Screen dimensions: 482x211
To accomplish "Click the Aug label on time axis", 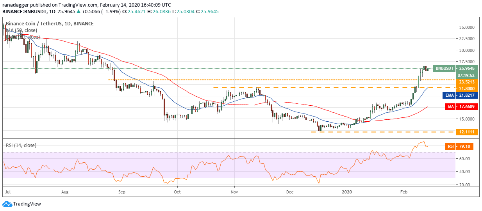I will pos(65,192).
